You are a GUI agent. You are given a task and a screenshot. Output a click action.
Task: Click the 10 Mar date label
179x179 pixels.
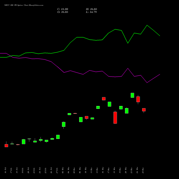tap(86, 170)
